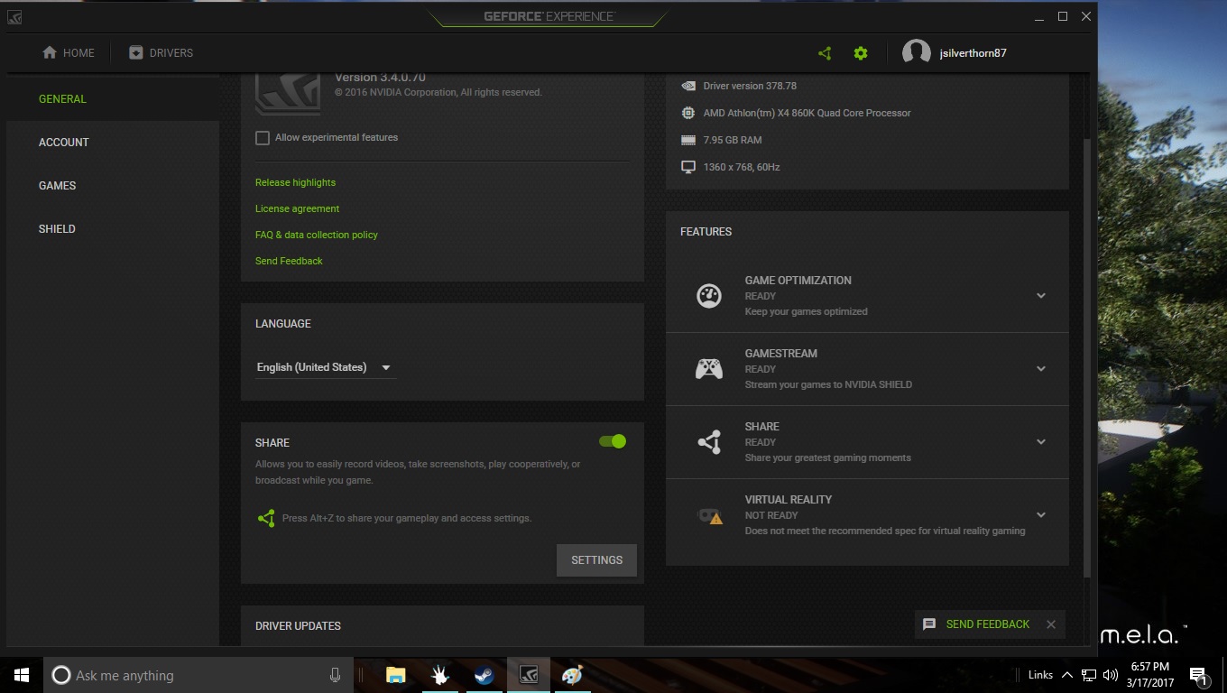Click the GameStream controller icon
This screenshot has width=1227, height=693.
point(709,369)
